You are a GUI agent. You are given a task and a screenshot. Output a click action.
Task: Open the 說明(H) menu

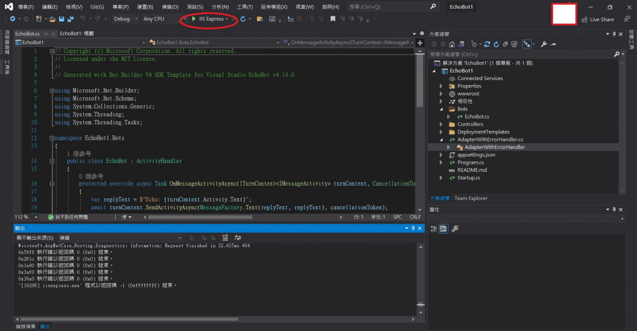point(330,7)
